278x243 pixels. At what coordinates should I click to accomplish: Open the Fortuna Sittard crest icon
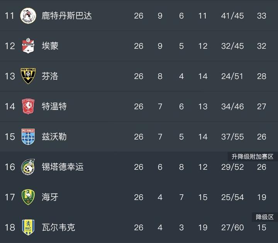point(28,167)
